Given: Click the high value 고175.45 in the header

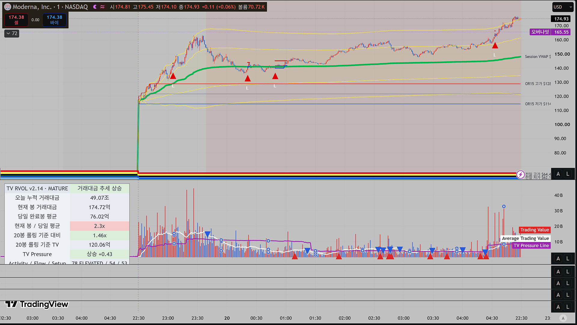Looking at the screenshot, I should click(143, 7).
